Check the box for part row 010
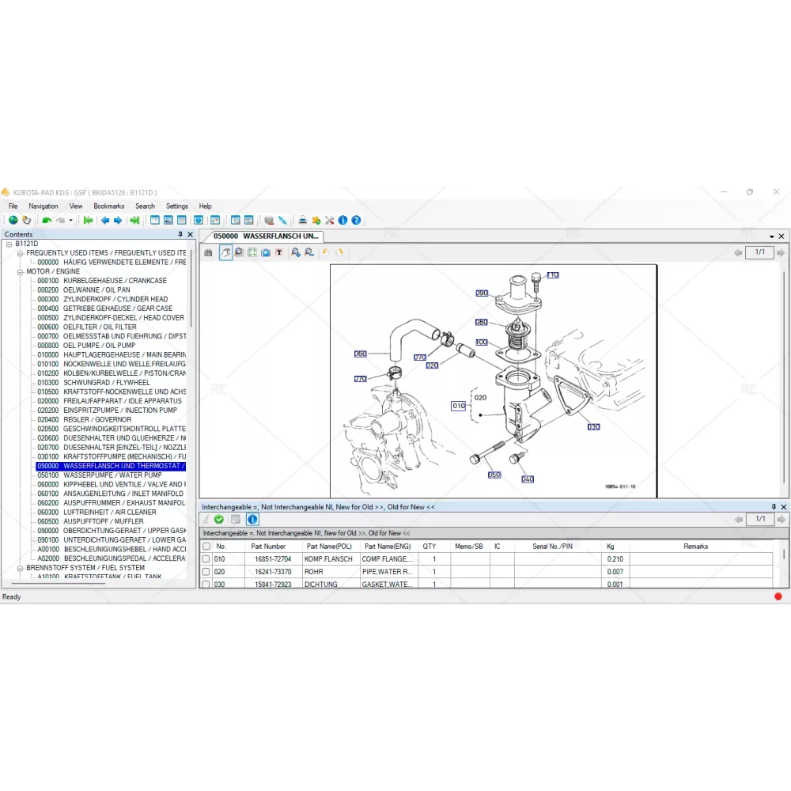The image size is (791, 791). [206, 559]
